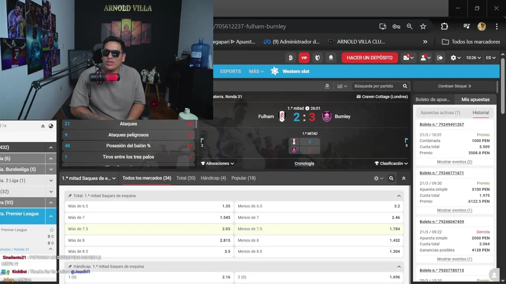The width and height of the screenshot is (506, 284).
Task: Expand the Clasificación dropdown
Action: click(x=391, y=163)
